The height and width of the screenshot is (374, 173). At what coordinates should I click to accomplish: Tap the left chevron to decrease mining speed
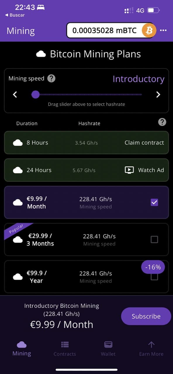click(15, 94)
